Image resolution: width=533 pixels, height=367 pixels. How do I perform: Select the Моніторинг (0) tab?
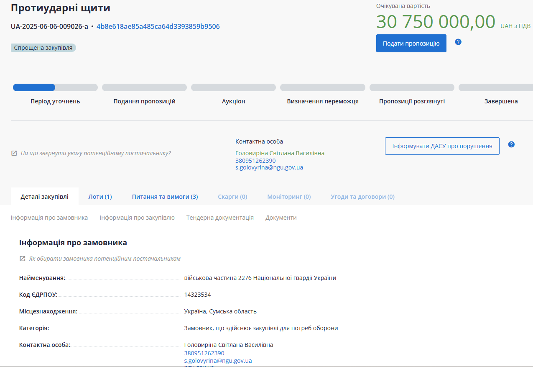pos(289,197)
